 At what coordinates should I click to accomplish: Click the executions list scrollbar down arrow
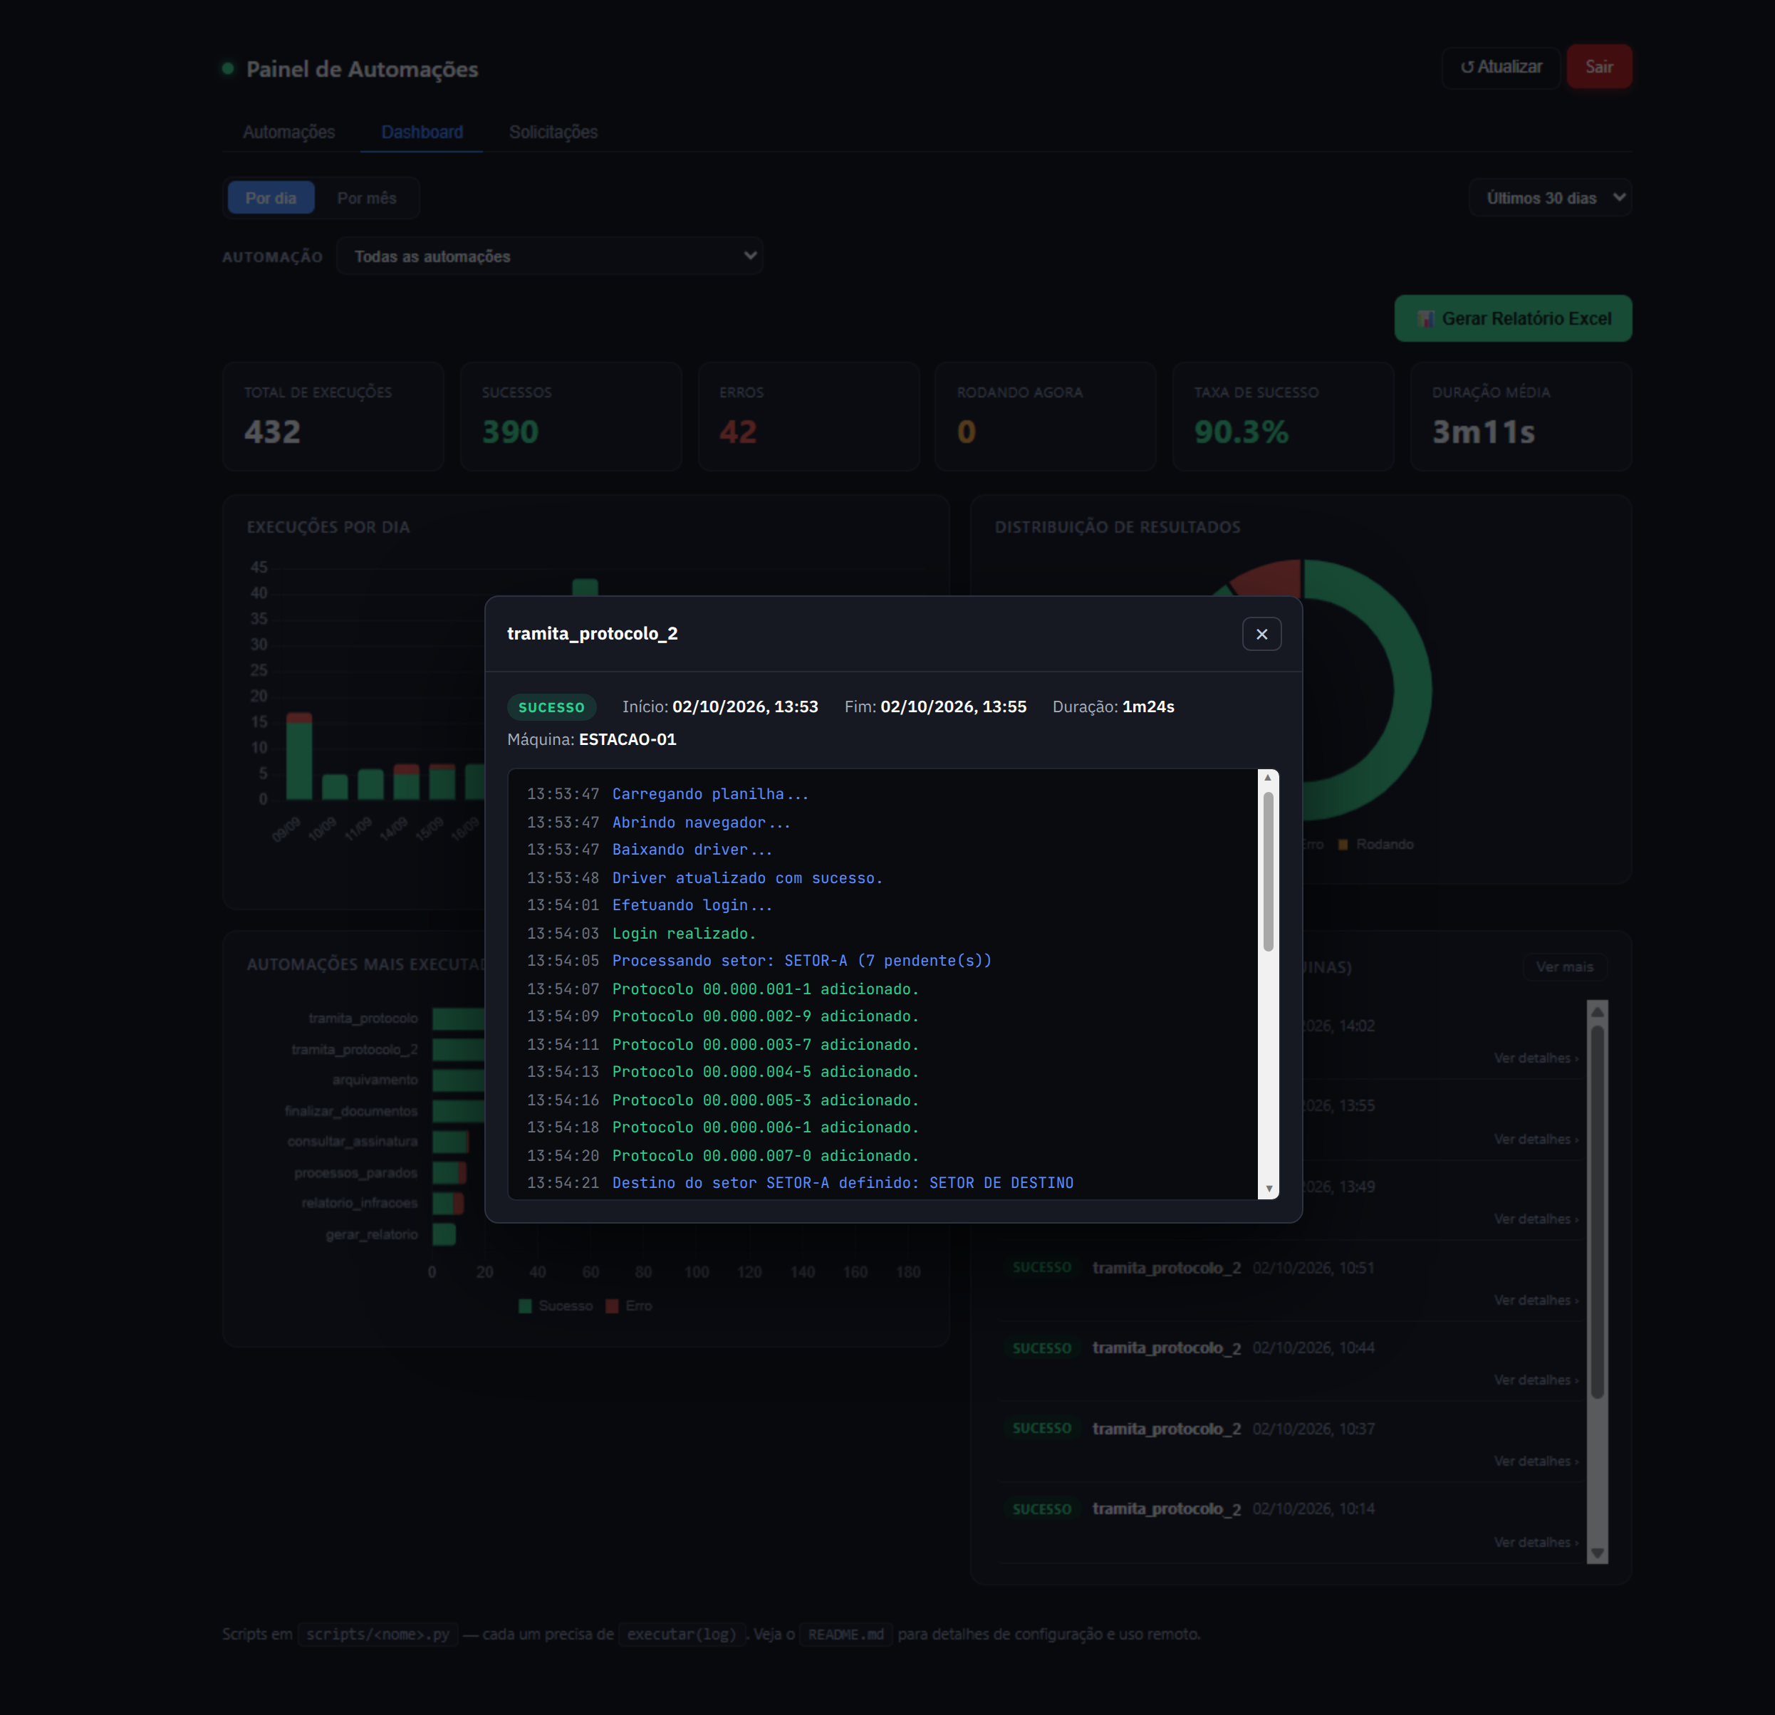(1598, 1554)
